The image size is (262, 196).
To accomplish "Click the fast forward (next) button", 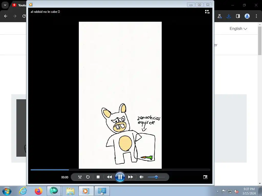I will pos(131,177).
